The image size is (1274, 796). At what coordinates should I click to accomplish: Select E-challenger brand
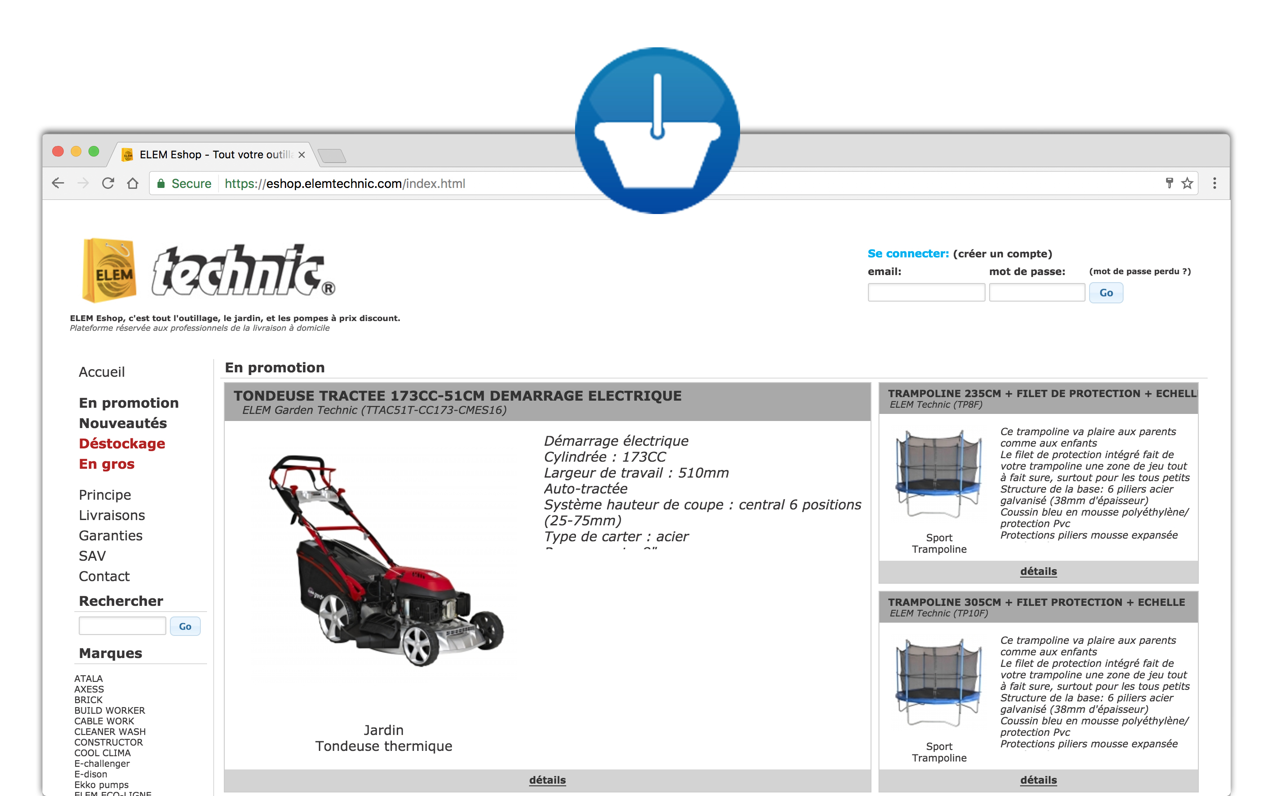(x=102, y=763)
